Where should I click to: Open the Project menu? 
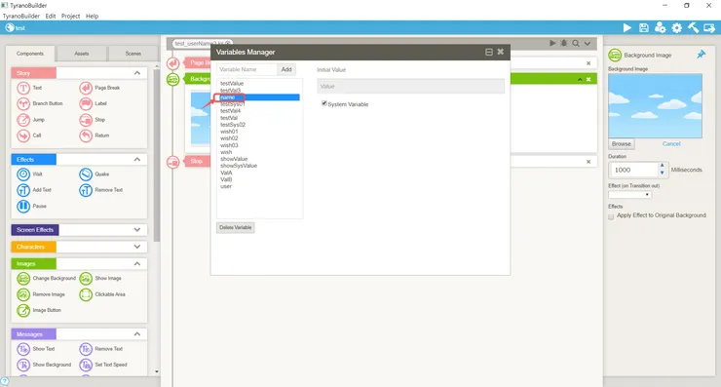[70, 16]
